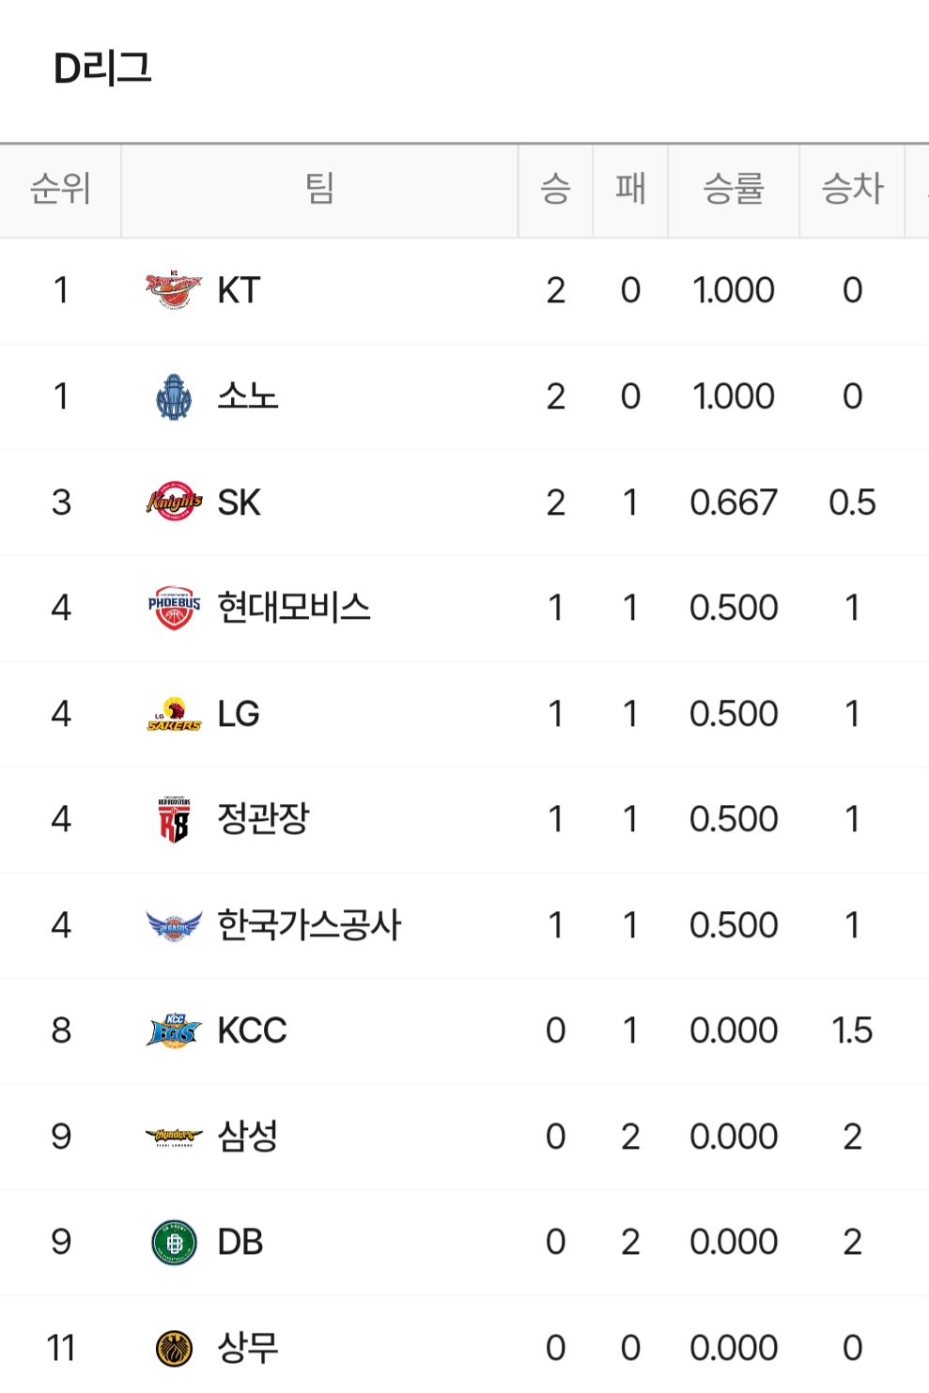Click the 한국가스공사 Pegasus logo

174,925
